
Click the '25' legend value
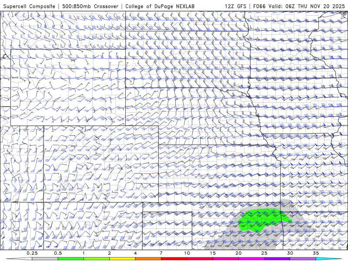264,253
